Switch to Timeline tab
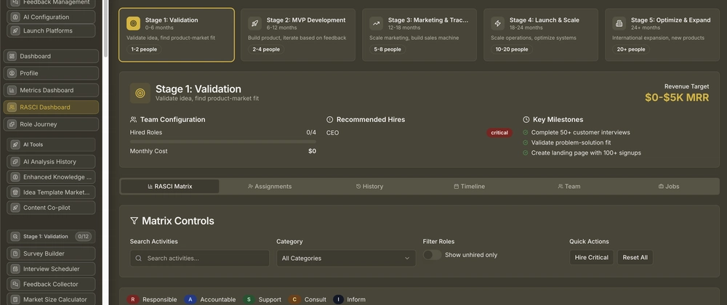The image size is (727, 305). 469,187
